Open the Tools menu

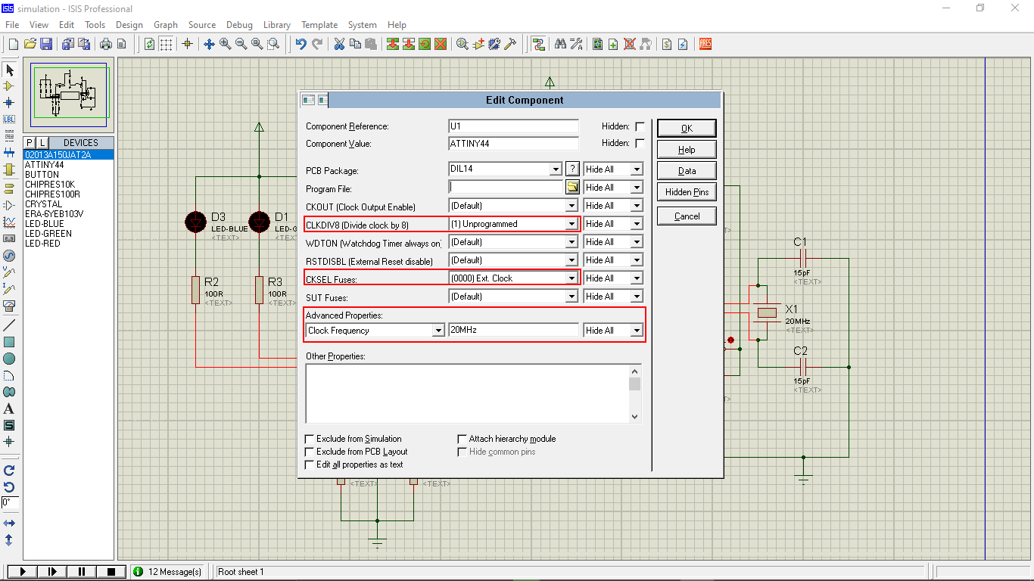(95, 25)
